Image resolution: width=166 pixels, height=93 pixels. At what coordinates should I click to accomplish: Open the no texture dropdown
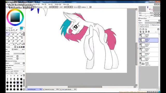click(12, 59)
